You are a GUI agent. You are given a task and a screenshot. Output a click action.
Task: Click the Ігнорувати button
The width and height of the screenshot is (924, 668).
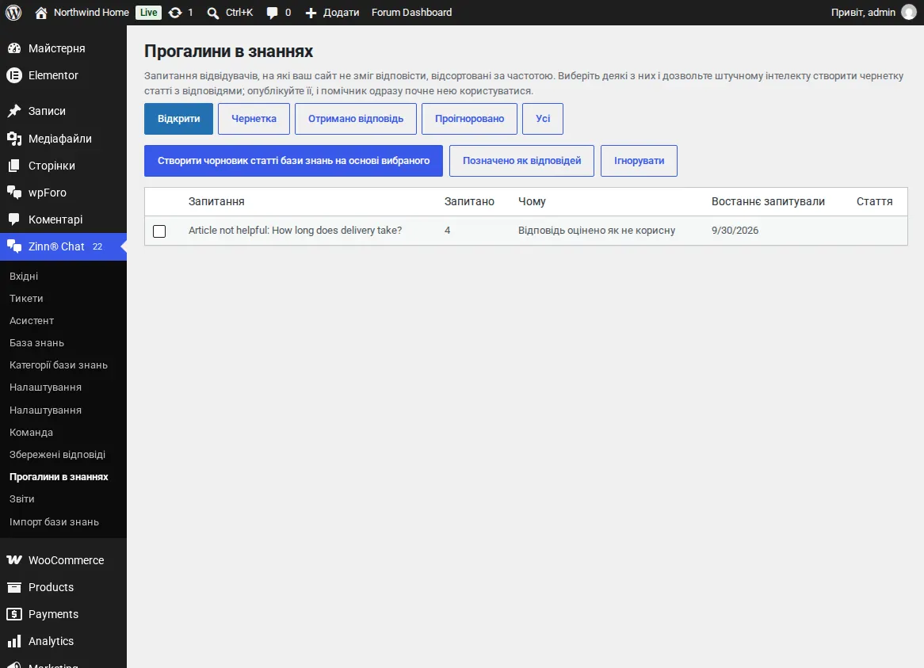tap(640, 161)
